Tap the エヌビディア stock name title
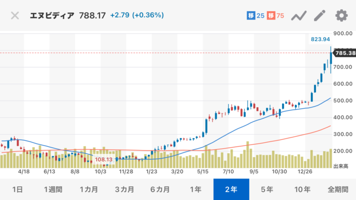This screenshot has width=356, height=200. click(x=53, y=15)
